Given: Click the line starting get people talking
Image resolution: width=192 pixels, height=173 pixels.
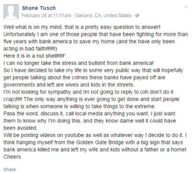Looking at the screenshot, I should (x=84, y=78).
